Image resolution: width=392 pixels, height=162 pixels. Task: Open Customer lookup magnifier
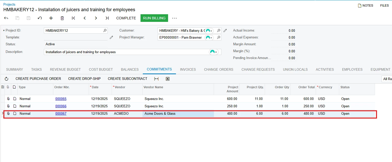tap(219, 31)
